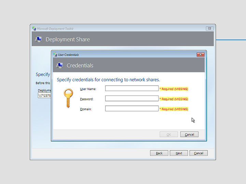The width and height of the screenshot is (246, 184).
Task: Close the User Credentials dialog window
Action: click(x=201, y=55)
